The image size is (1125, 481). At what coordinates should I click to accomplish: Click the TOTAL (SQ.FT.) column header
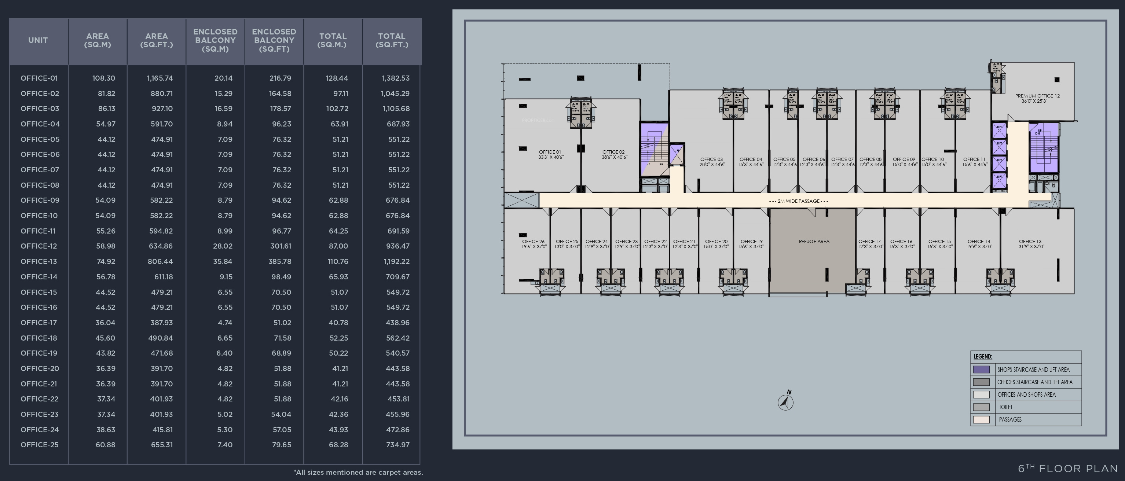tap(392, 40)
